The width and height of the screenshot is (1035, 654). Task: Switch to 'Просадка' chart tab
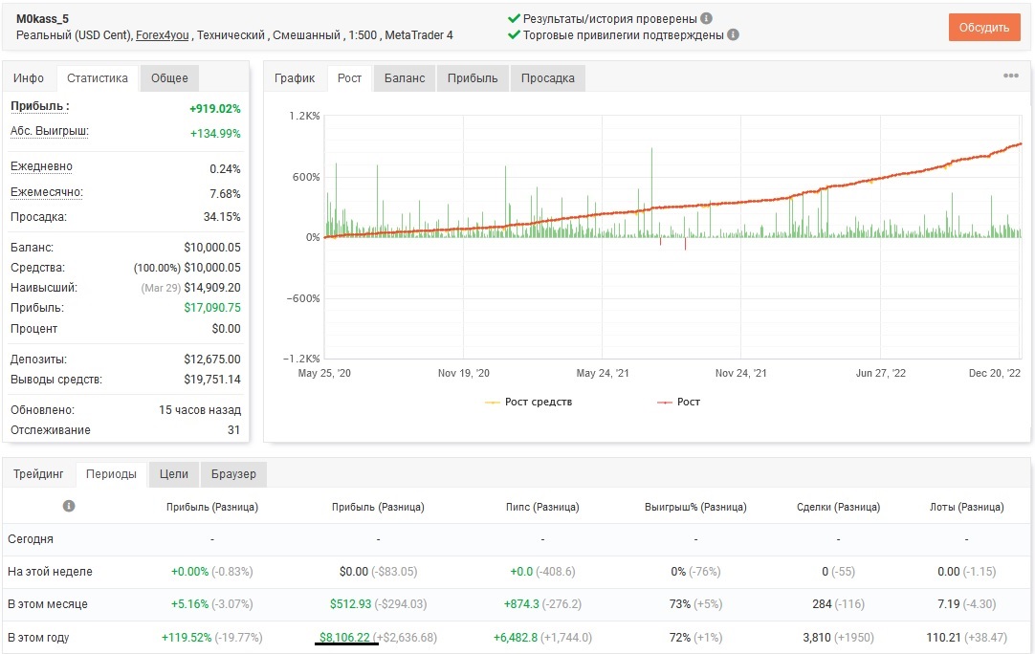coord(548,77)
